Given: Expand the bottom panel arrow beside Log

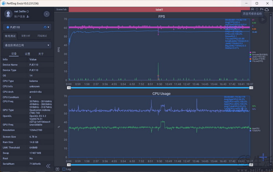Looking at the screenshot, I should pos(58,169).
